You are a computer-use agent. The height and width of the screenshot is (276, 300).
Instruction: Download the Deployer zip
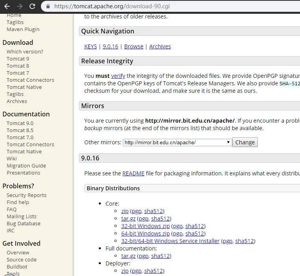click(125, 271)
